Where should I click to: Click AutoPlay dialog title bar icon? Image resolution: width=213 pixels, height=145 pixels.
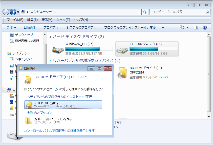tap(21, 68)
